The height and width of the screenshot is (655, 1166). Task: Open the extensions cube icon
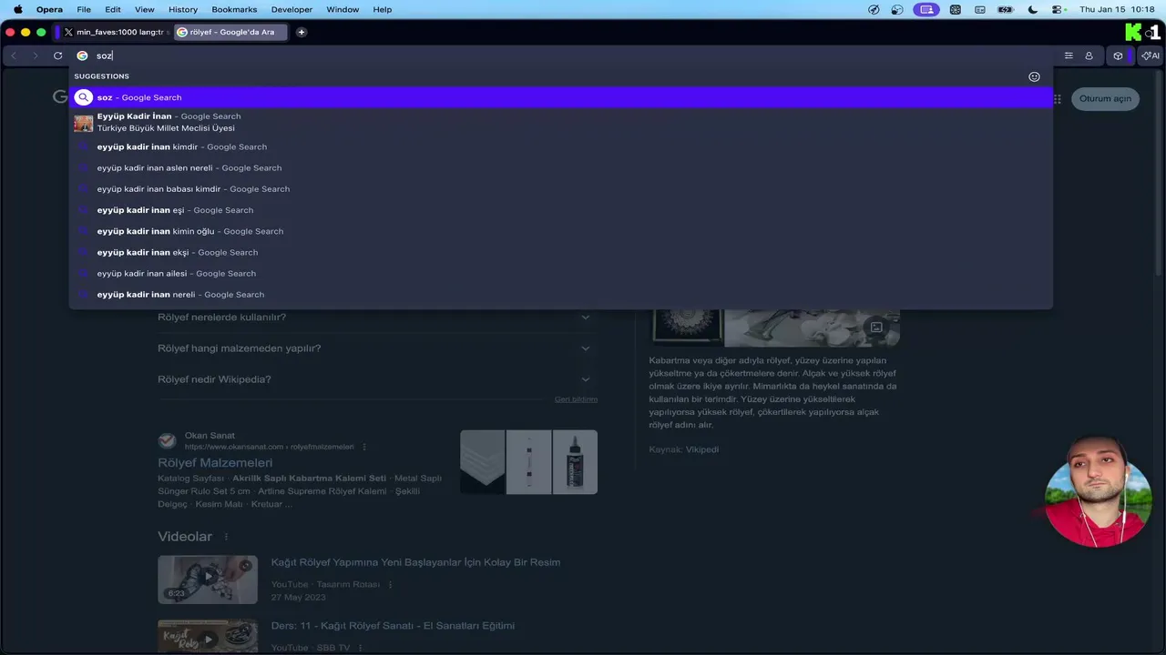pyautogui.click(x=1118, y=55)
